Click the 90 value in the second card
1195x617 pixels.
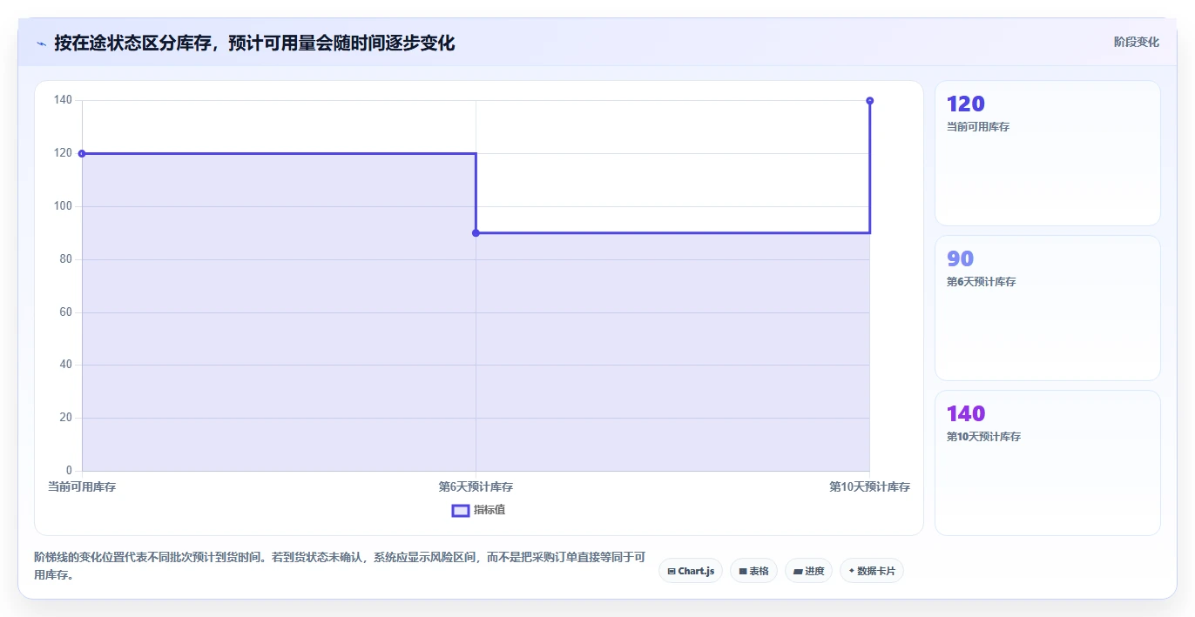pos(960,259)
